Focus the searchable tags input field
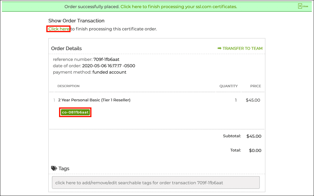Viewport: 314px width, 196px height. tap(156, 183)
